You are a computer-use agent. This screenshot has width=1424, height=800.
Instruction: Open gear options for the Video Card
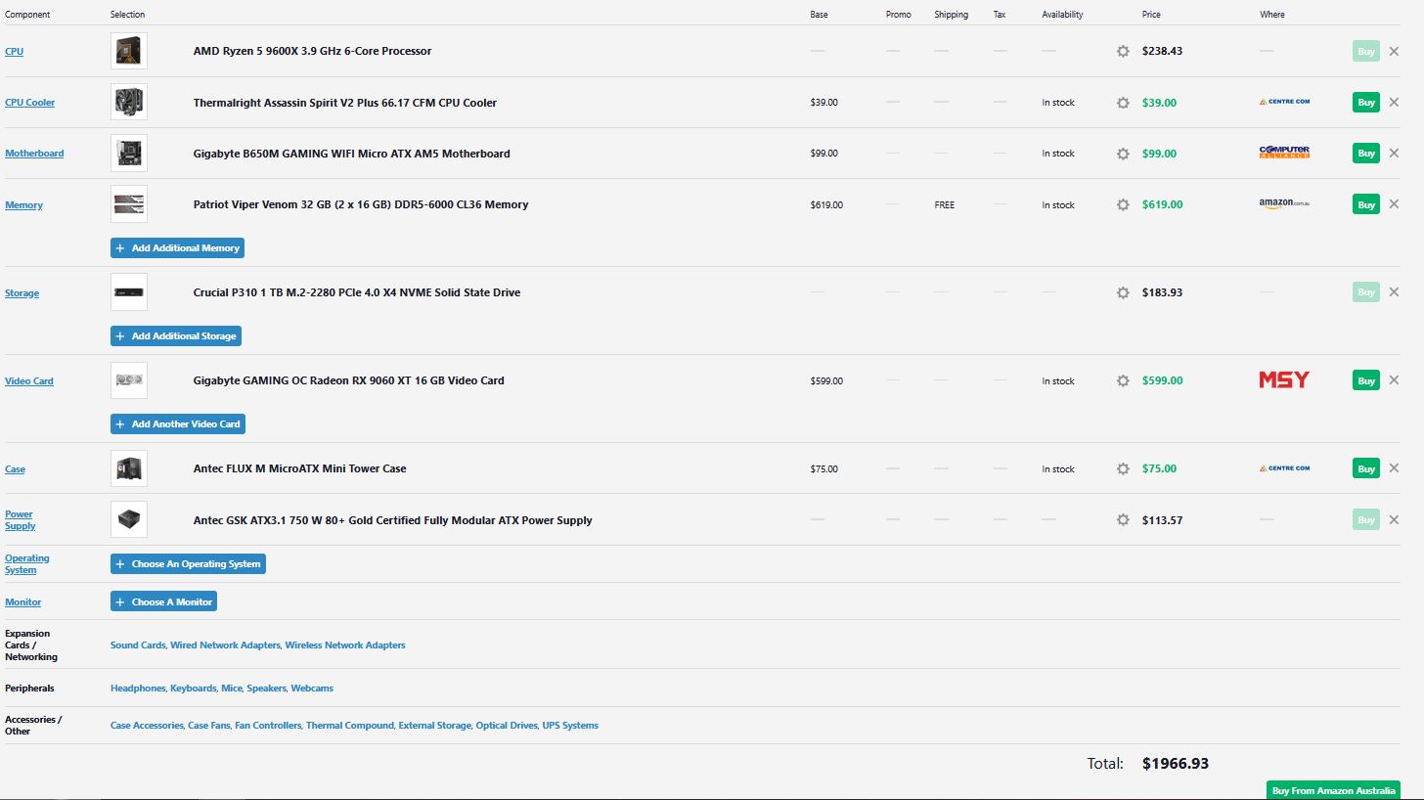pos(1123,380)
